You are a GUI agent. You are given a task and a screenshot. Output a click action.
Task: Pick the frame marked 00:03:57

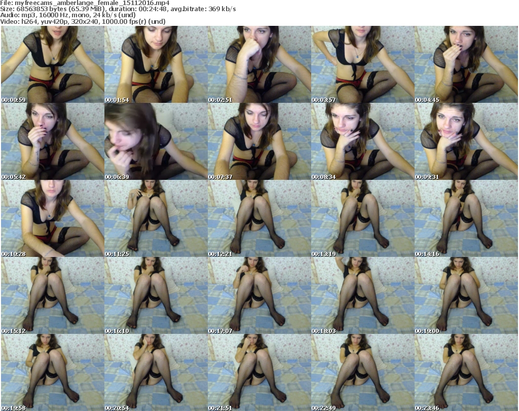[x=363, y=64]
